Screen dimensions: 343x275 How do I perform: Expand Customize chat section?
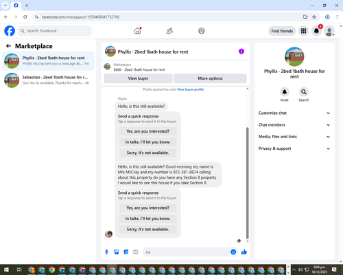[x=294, y=113]
